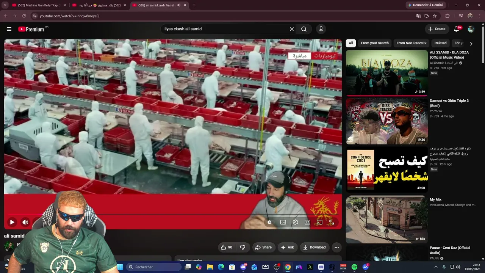The width and height of the screenshot is (485, 273).
Task: Open the BLA DOZA video thumbnail
Action: [386, 72]
